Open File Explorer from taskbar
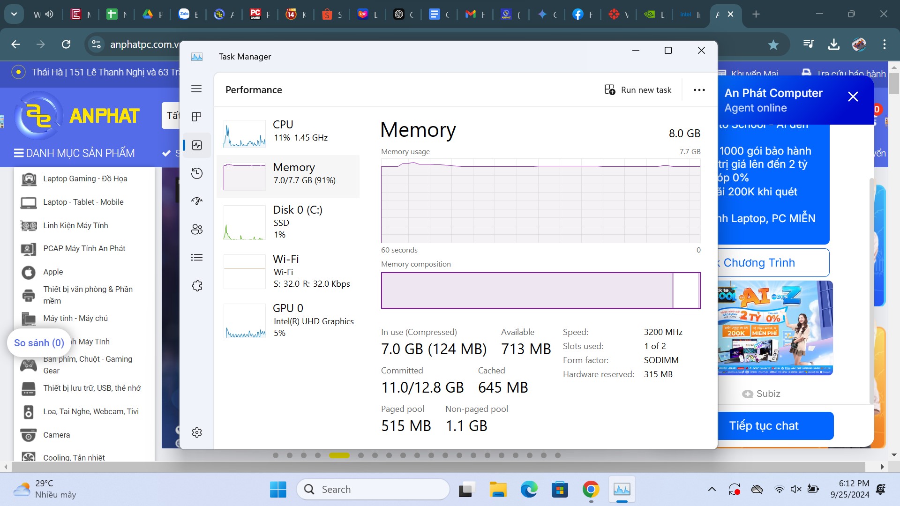900x506 pixels. click(x=498, y=490)
